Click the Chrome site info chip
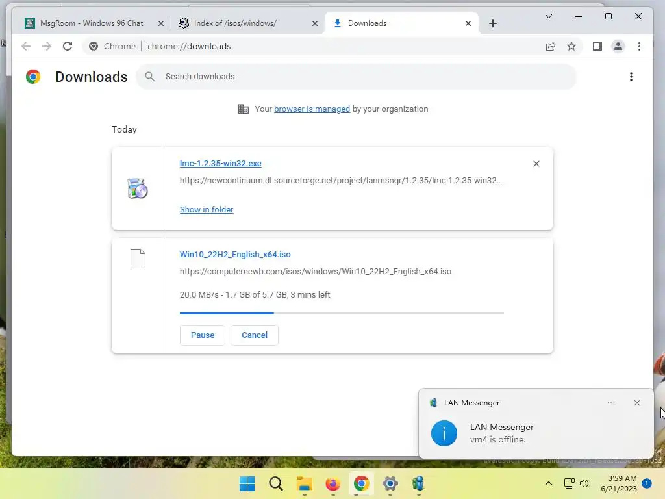The height and width of the screenshot is (499, 665). (x=113, y=46)
